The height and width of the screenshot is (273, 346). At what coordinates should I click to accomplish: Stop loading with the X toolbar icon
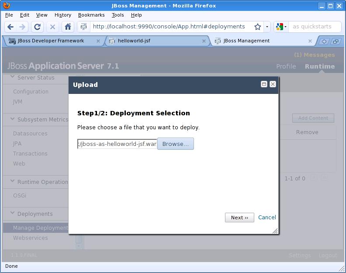tap(52, 27)
